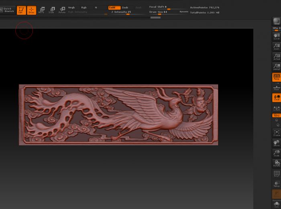This screenshot has height=209, width=281.
Task: Select the Scale view icon in right shelf
Action: 277,154
